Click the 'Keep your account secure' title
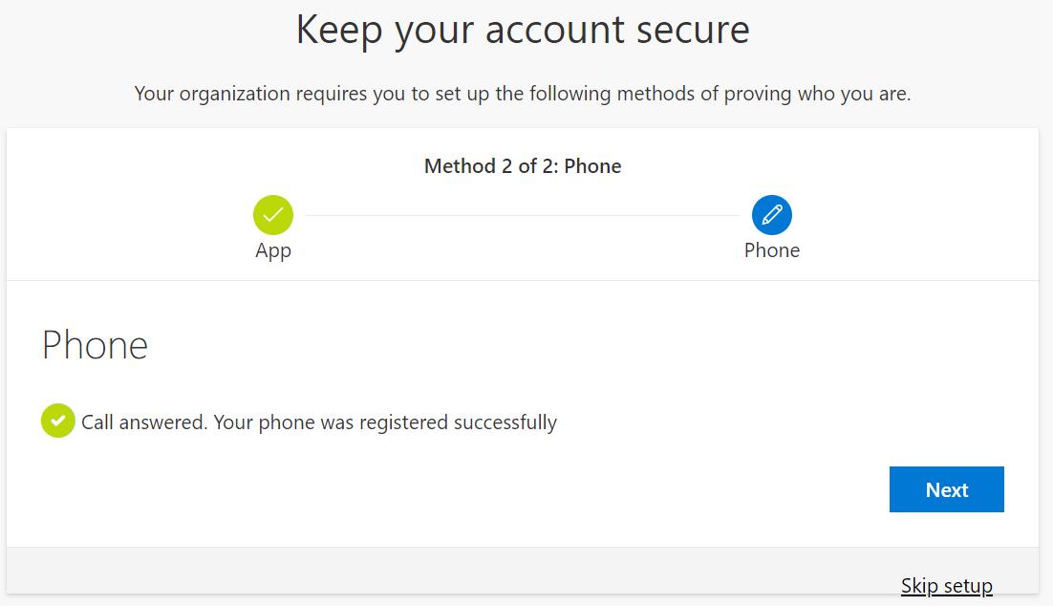1053x606 pixels. [523, 30]
